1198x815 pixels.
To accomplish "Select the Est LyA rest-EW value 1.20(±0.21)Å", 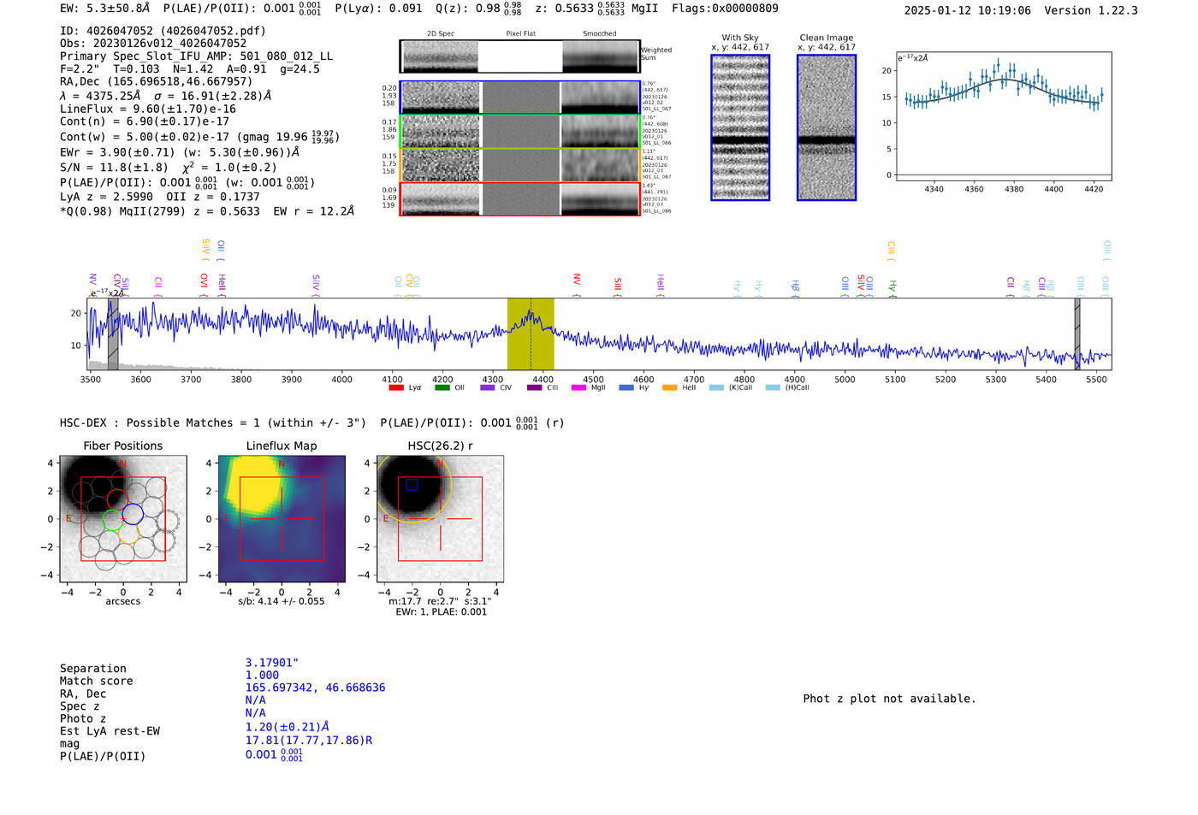I will tap(287, 727).
